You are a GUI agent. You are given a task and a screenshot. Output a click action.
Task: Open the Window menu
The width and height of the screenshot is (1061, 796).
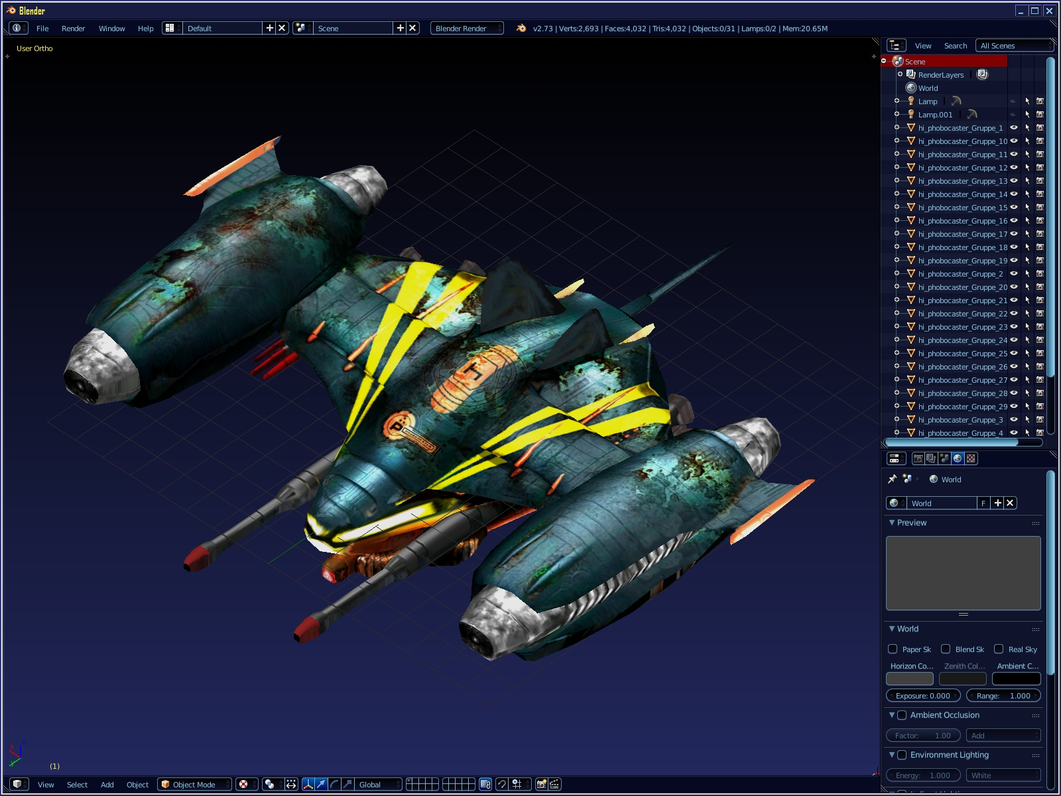pyautogui.click(x=112, y=29)
